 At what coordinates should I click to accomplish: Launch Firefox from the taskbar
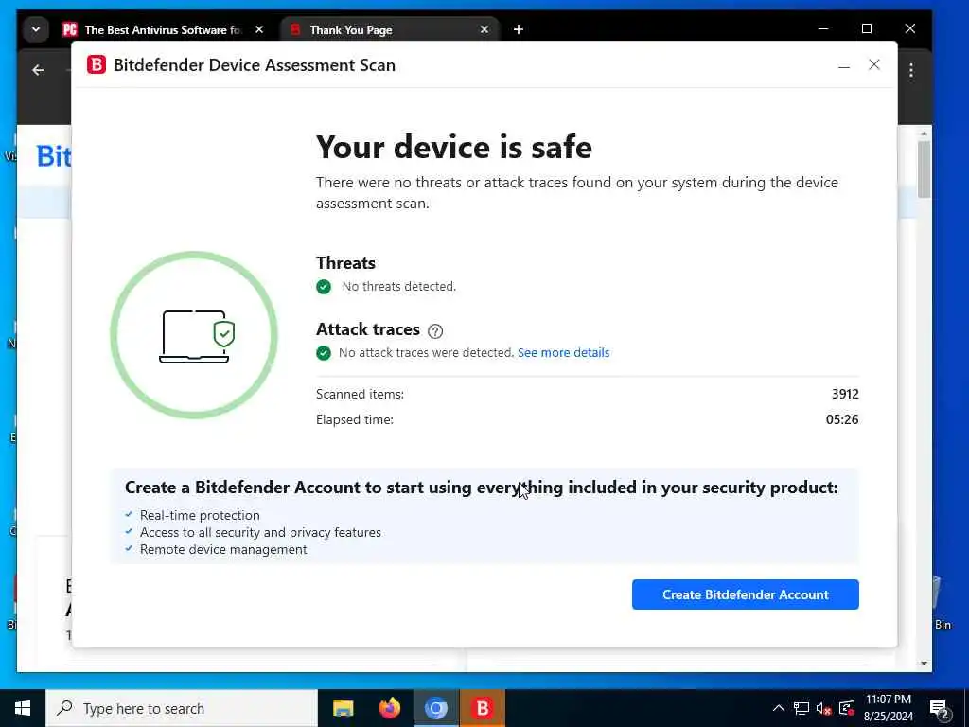tap(389, 708)
